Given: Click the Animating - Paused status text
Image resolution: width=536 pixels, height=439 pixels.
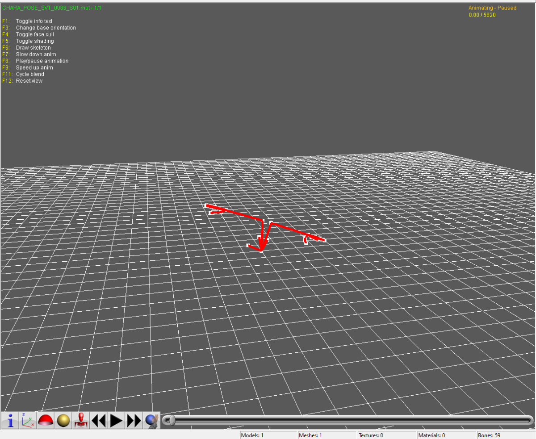Looking at the screenshot, I should [x=492, y=8].
